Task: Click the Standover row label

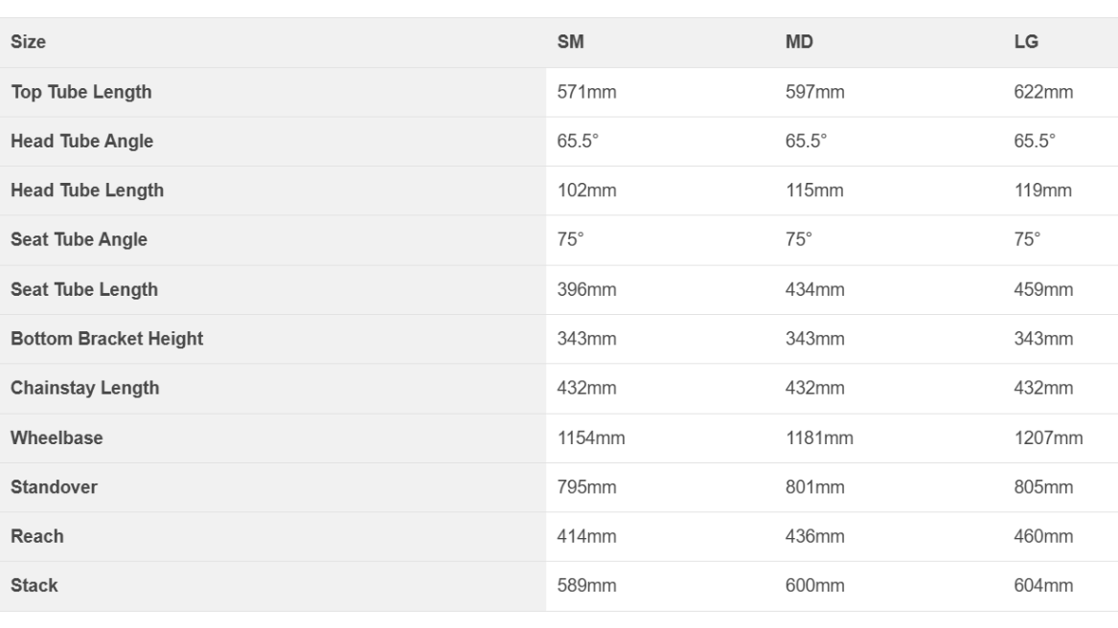Action: 55,487
